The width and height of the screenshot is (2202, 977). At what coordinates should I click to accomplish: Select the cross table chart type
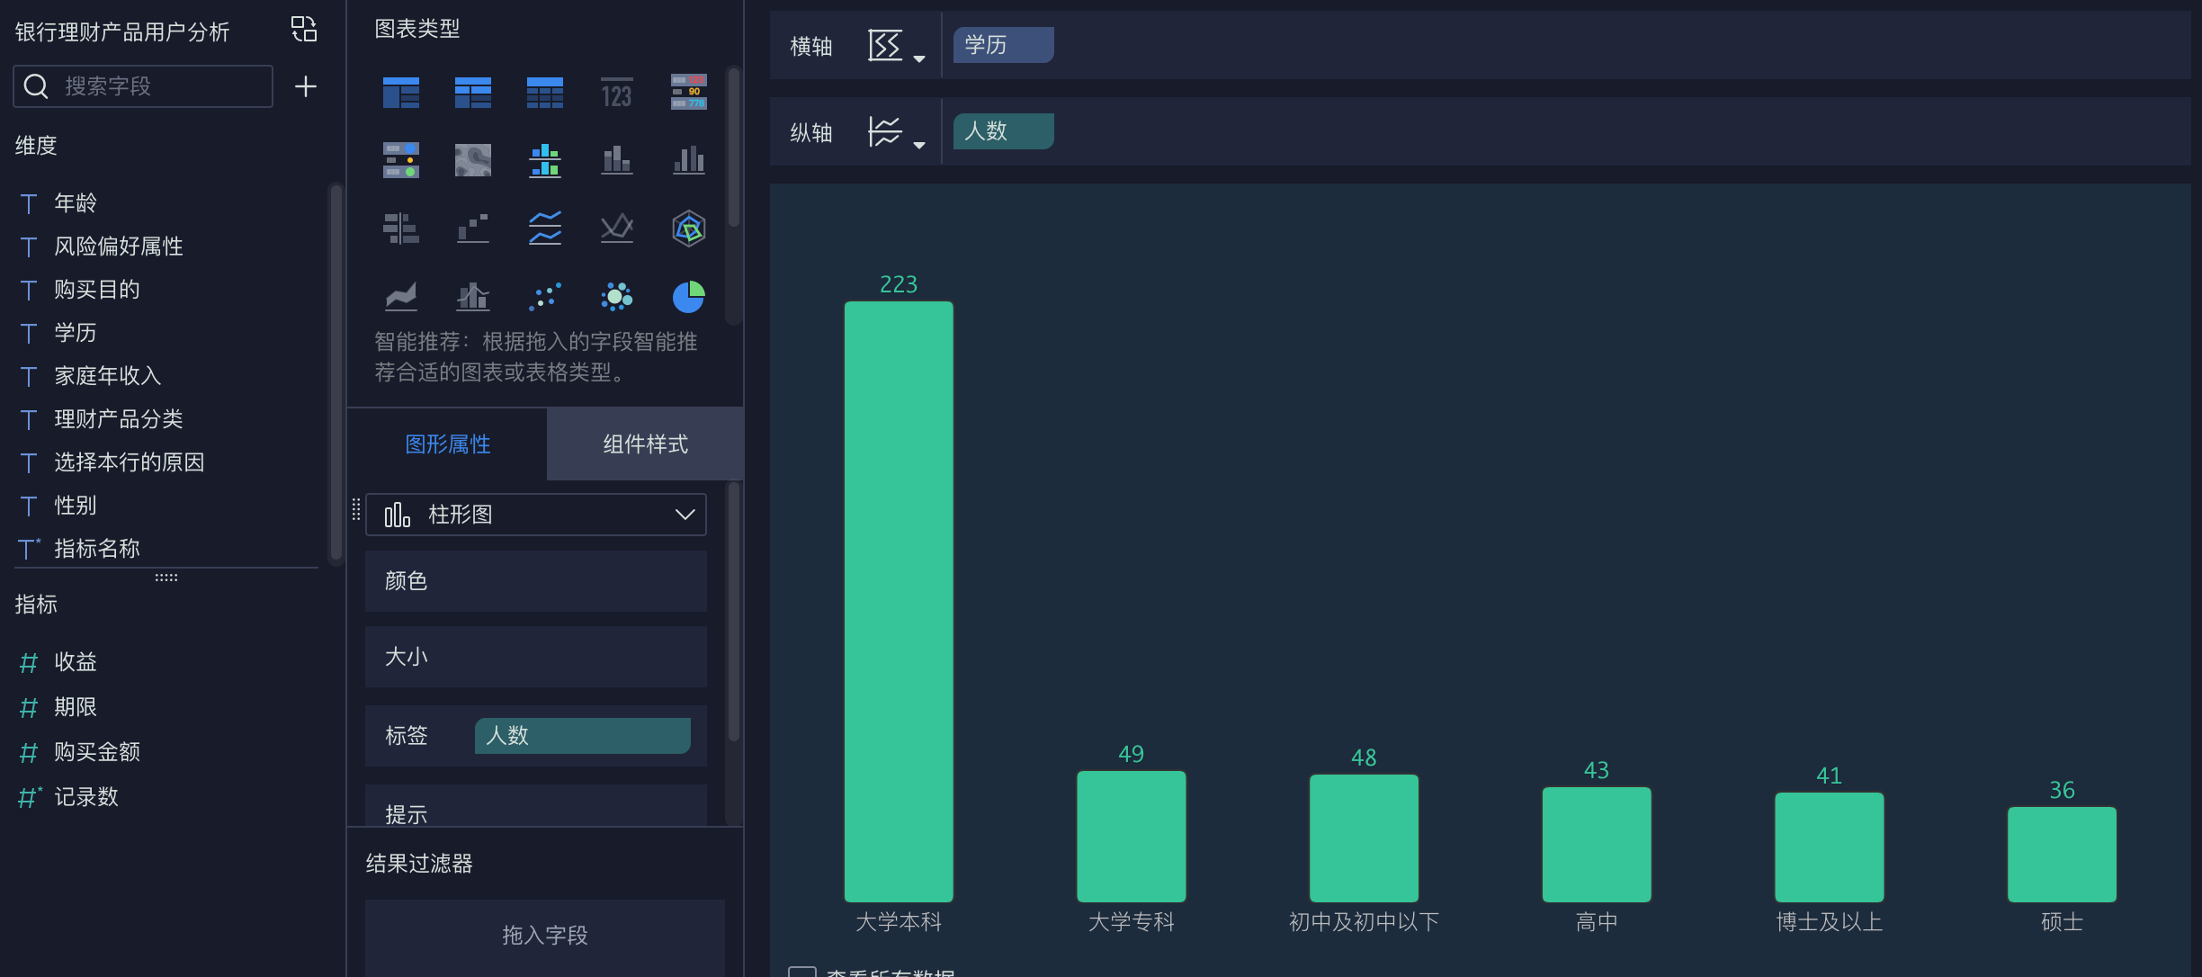[x=473, y=93]
